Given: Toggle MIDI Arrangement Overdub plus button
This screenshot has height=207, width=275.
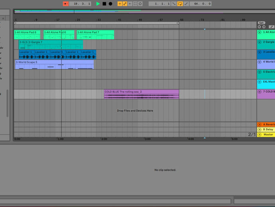Looking at the screenshot, I should click(x=120, y=4).
